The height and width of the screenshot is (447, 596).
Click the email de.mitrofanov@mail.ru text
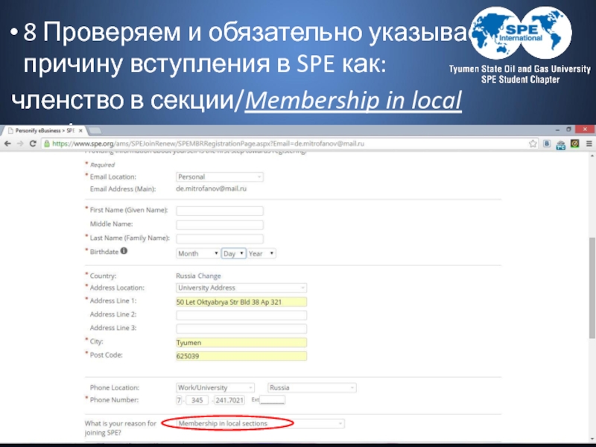pos(211,188)
